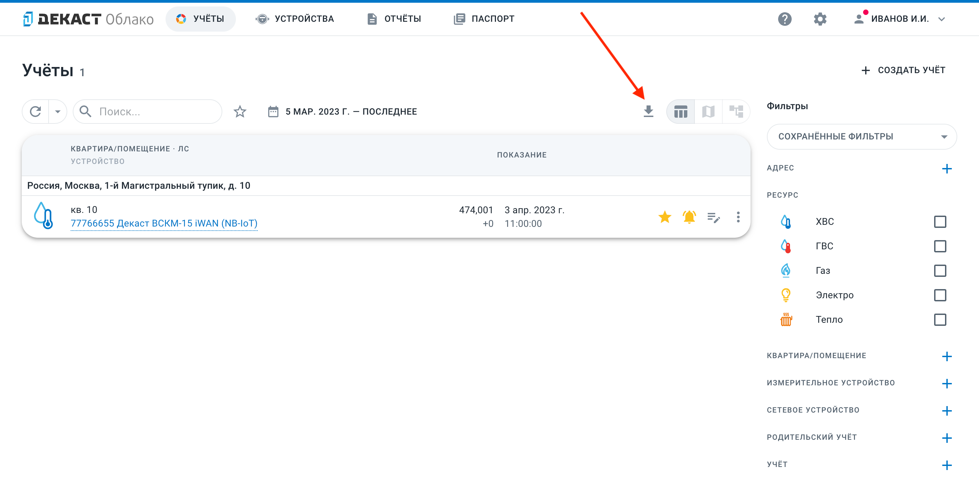The width and height of the screenshot is (979, 485).
Task: Open settings gear icon
Action: pyautogui.click(x=820, y=19)
